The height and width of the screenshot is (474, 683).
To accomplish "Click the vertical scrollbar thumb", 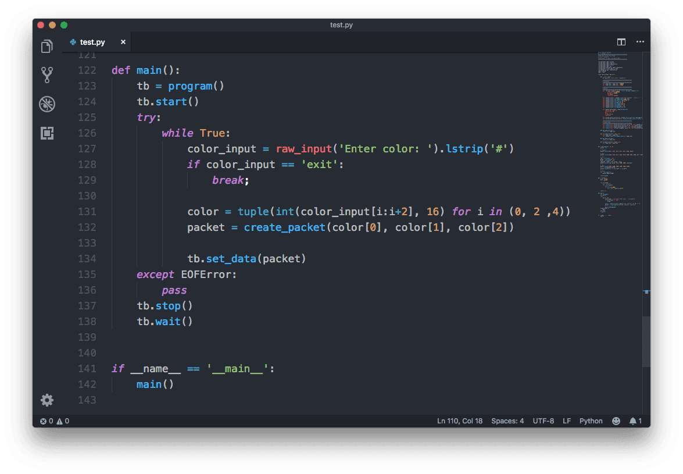I will (x=646, y=340).
